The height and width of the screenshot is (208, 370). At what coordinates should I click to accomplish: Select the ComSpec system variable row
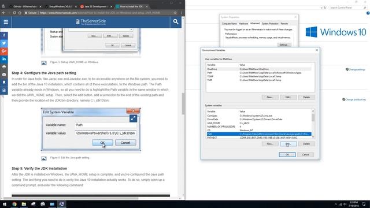pyautogui.click(x=259, y=116)
